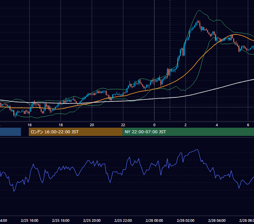Image resolution: width=254 pixels, height=224 pixels.
Task: Click the 2/25 20:00 date label
Action: point(92,220)
